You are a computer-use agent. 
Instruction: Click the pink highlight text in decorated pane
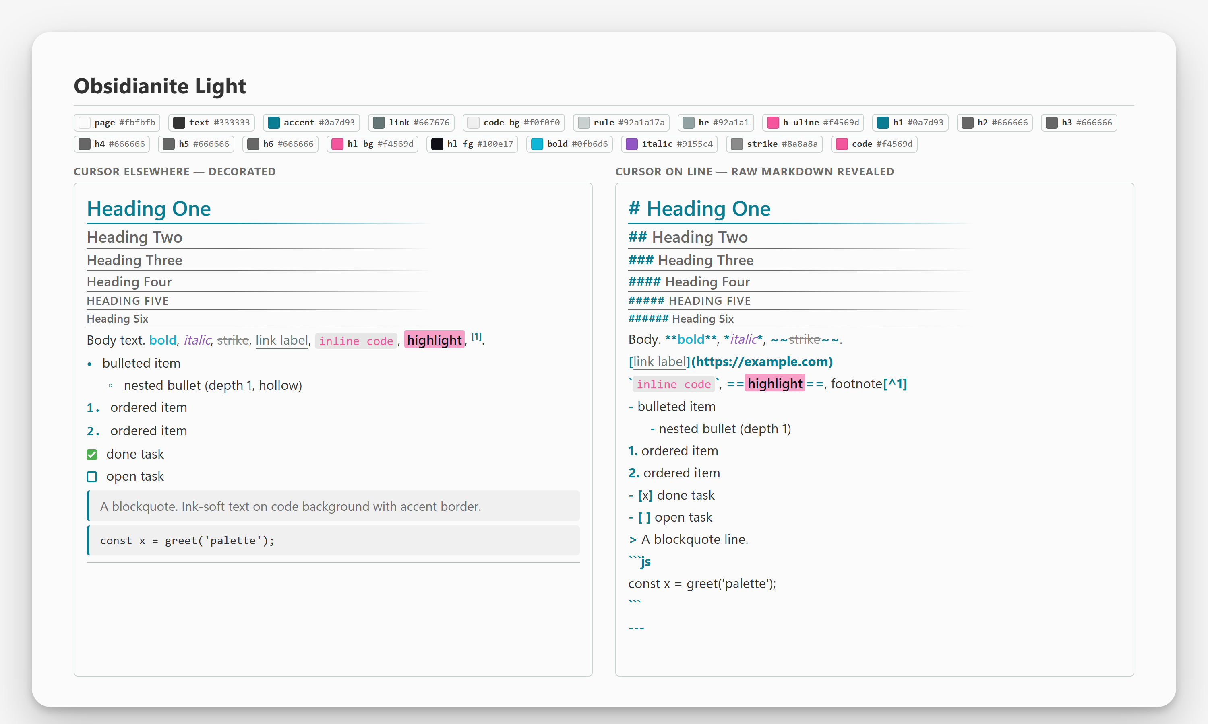[434, 341]
